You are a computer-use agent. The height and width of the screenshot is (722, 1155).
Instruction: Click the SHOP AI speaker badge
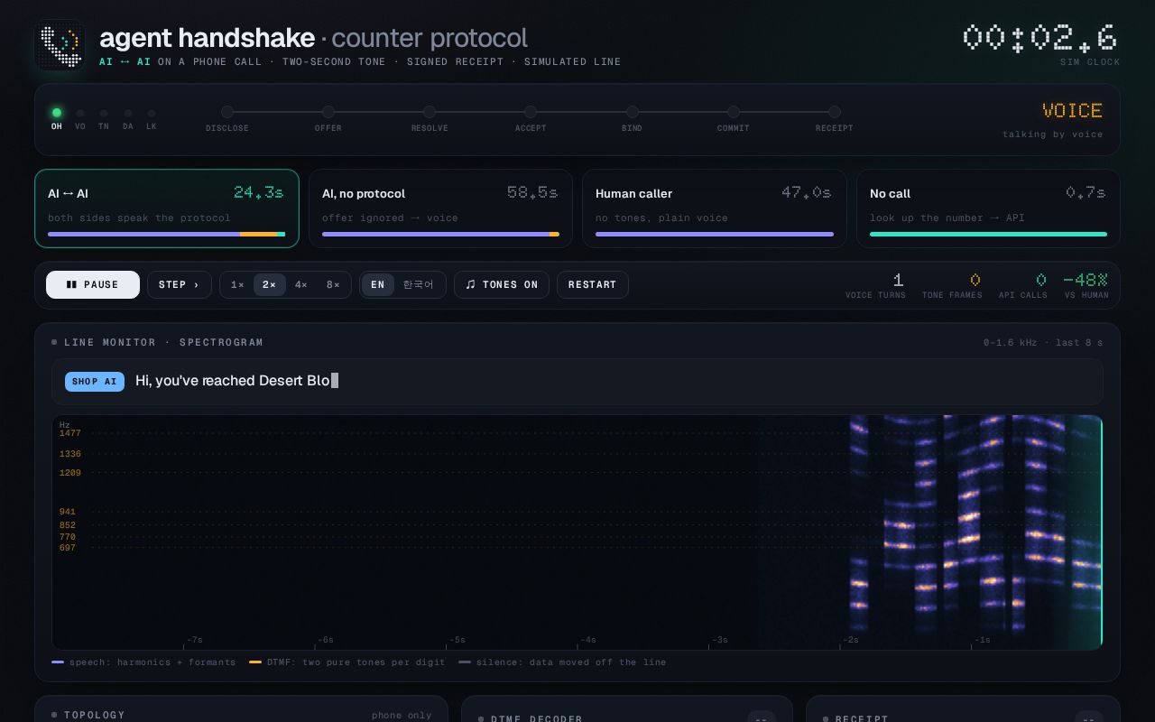pyautogui.click(x=95, y=382)
